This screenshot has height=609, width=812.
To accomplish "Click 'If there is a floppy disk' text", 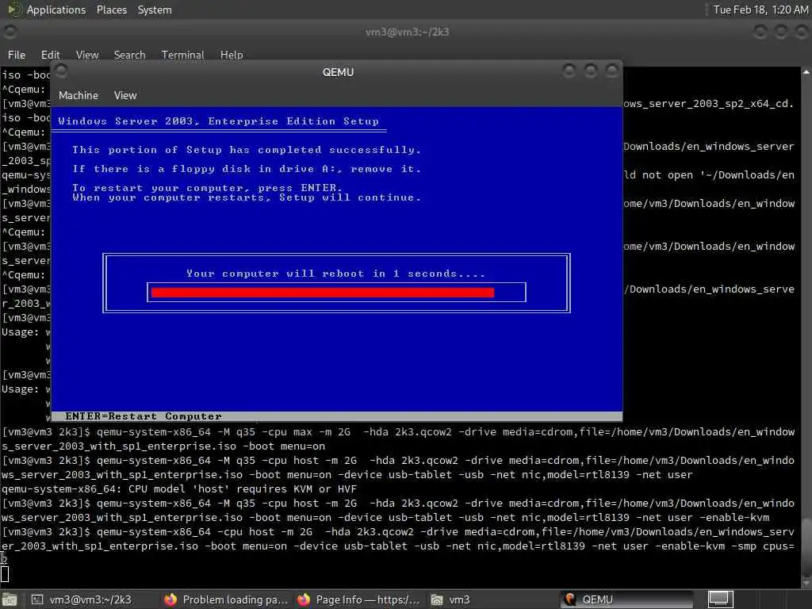I will [x=247, y=169].
